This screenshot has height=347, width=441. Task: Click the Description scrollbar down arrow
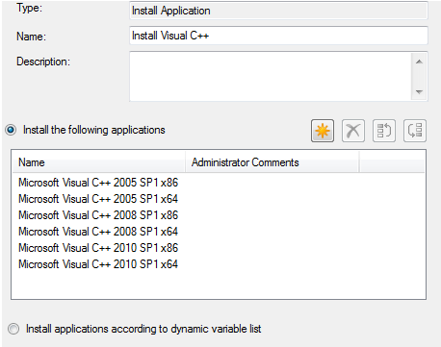(x=419, y=91)
